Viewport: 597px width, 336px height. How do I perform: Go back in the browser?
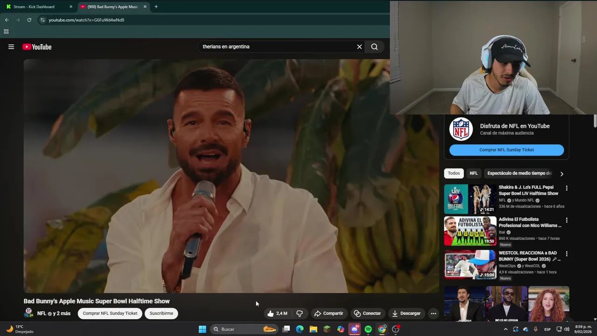(7, 20)
